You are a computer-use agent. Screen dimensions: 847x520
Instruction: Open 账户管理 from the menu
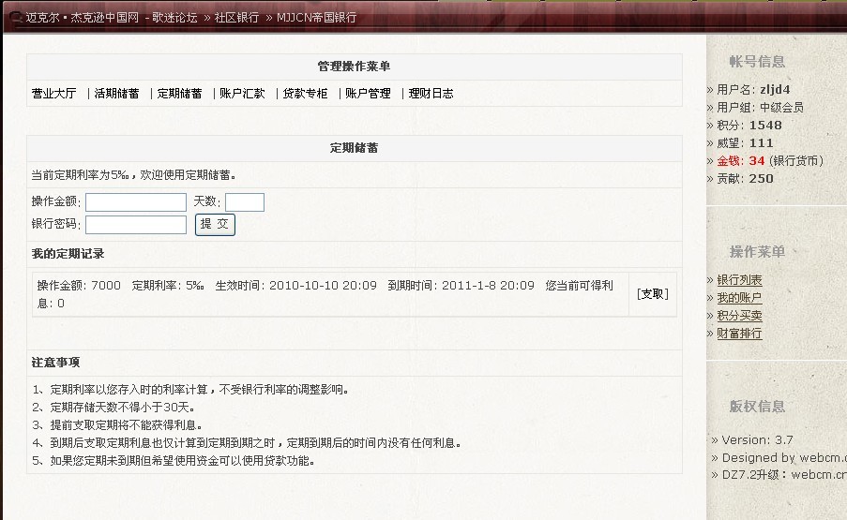pos(368,94)
